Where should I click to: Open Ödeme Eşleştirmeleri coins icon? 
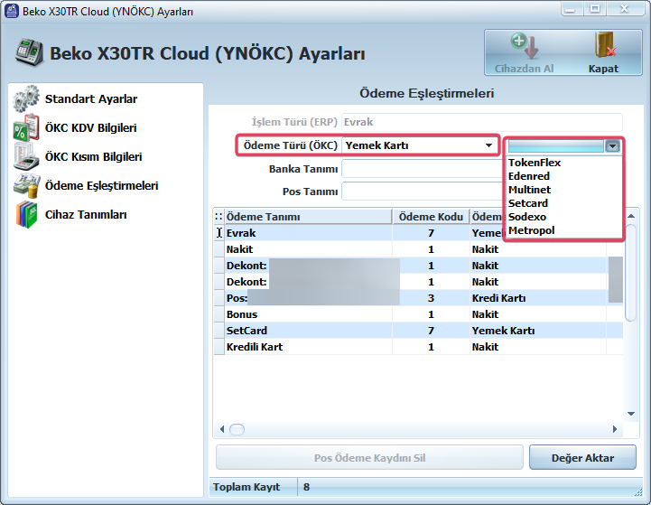click(26, 186)
